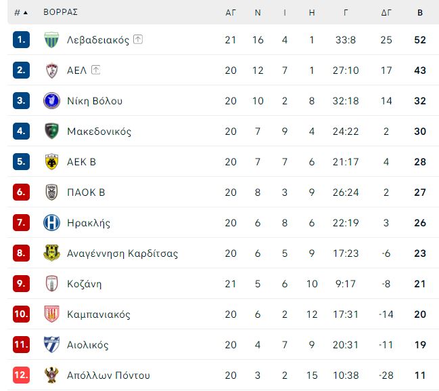Sort standings by ΔΓ goal difference header

(x=386, y=13)
